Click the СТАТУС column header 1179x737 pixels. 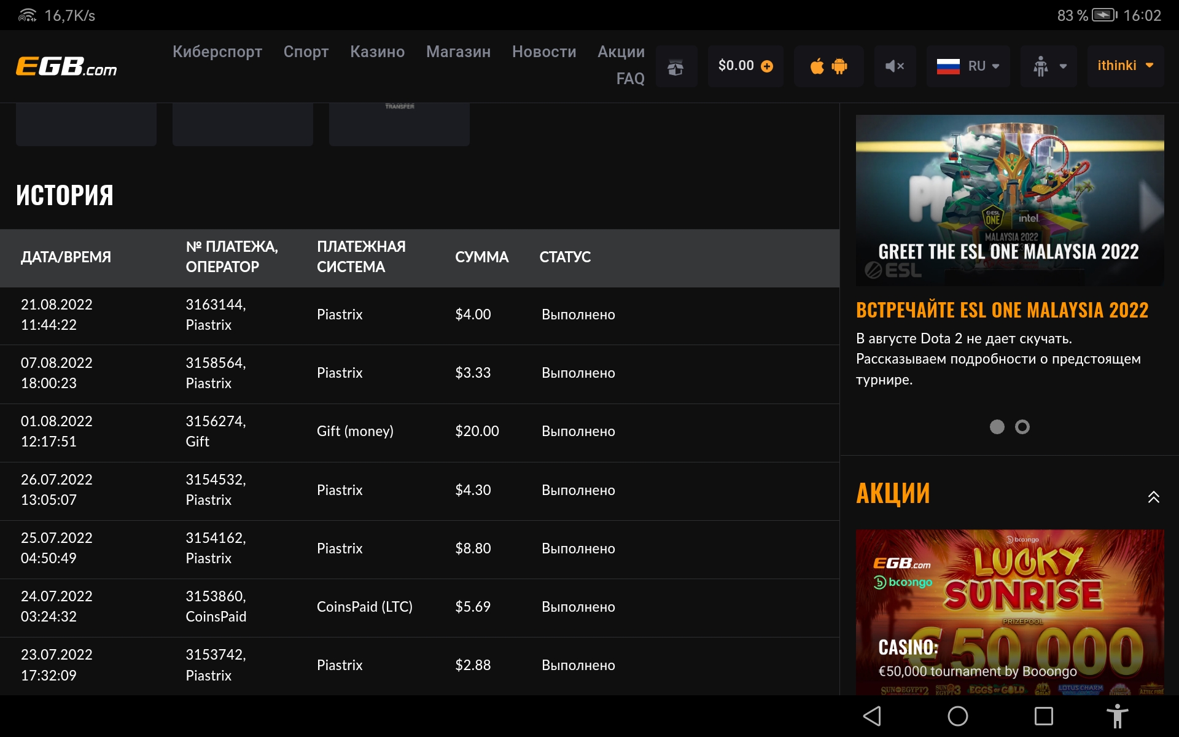coord(565,257)
